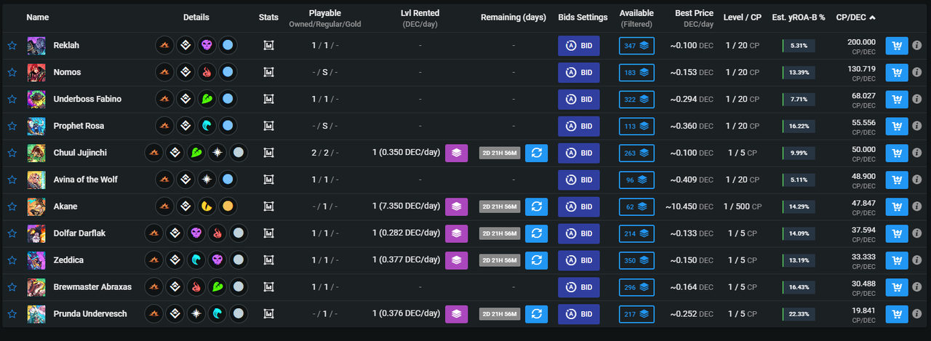This screenshot has width=931, height=341.
Task: Renew the Chuul Jujinchi rental with refresh icon
Action: click(x=536, y=153)
